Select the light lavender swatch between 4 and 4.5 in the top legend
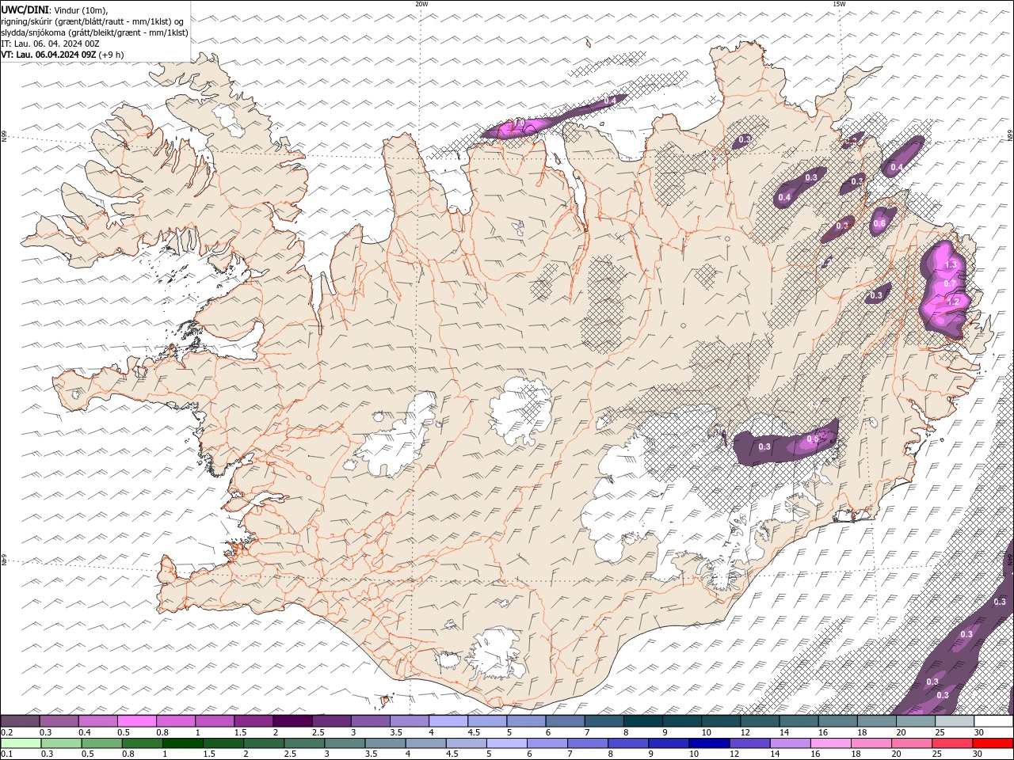Image resolution: width=1014 pixels, height=760 pixels. (448, 721)
